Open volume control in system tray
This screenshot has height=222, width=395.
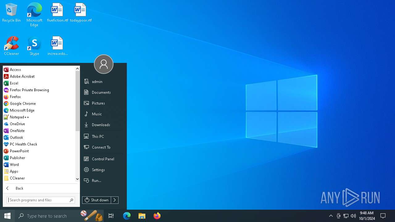[353, 216]
